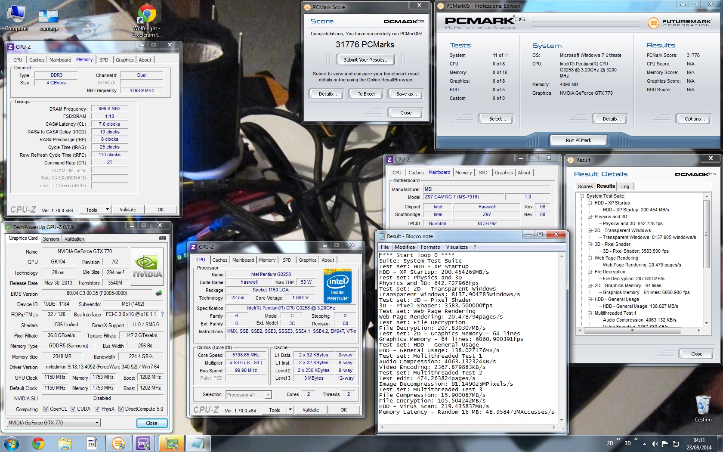This screenshot has height=452, width=723.
Task: Click the network tray icon
Action: 676,443
